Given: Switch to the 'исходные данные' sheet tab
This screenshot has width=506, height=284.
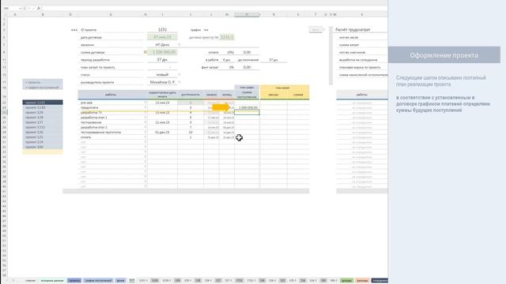Looking at the screenshot, I should (52, 281).
